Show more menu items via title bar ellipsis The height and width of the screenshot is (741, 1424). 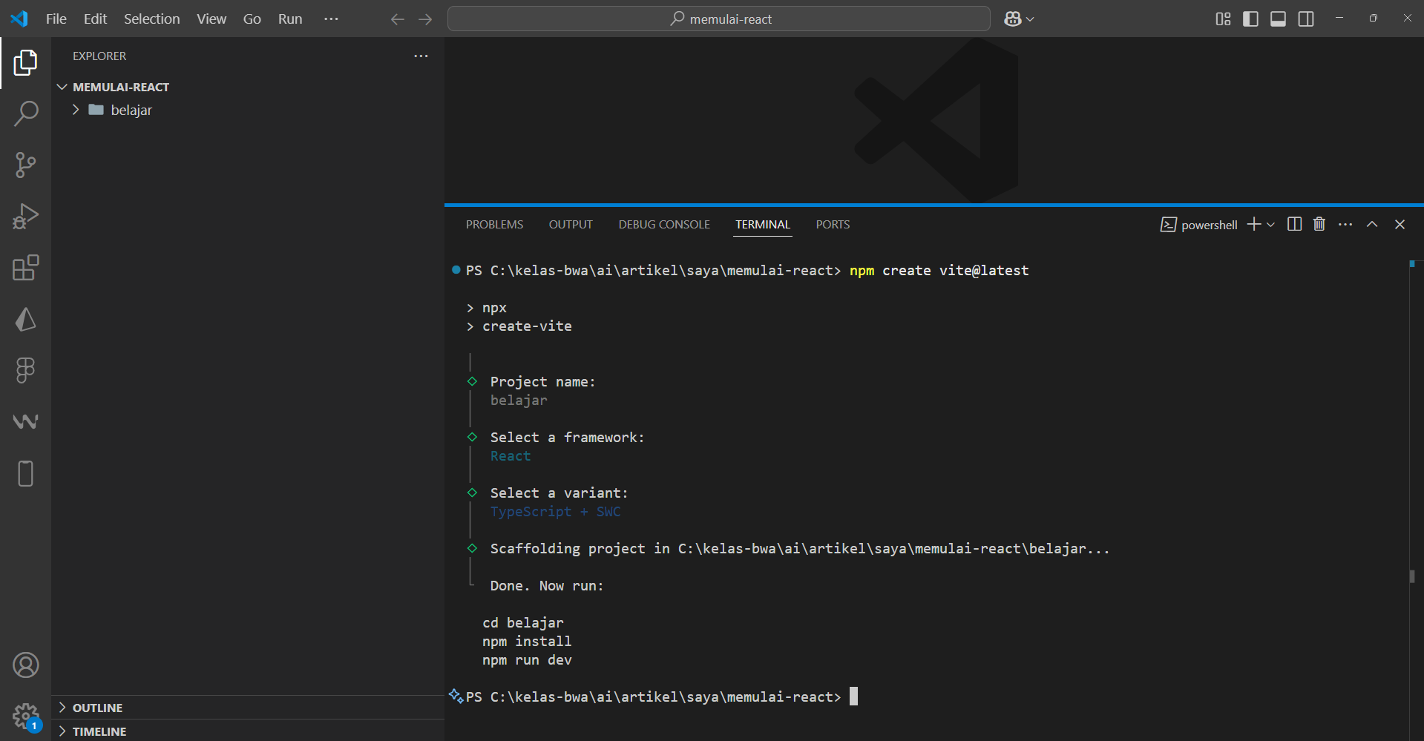pyautogui.click(x=331, y=19)
